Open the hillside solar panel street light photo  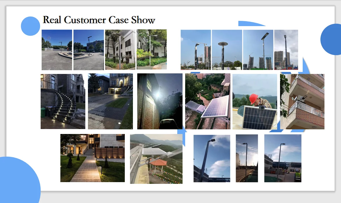coord(208,101)
